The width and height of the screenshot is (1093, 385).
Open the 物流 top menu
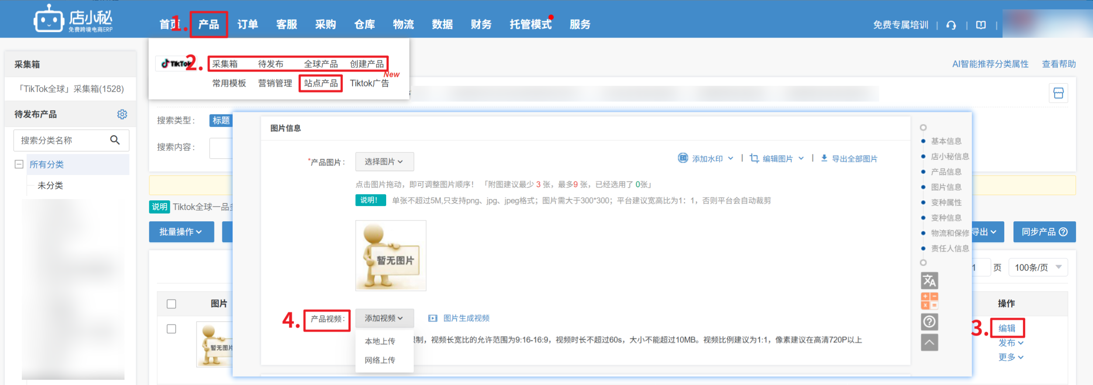[404, 24]
